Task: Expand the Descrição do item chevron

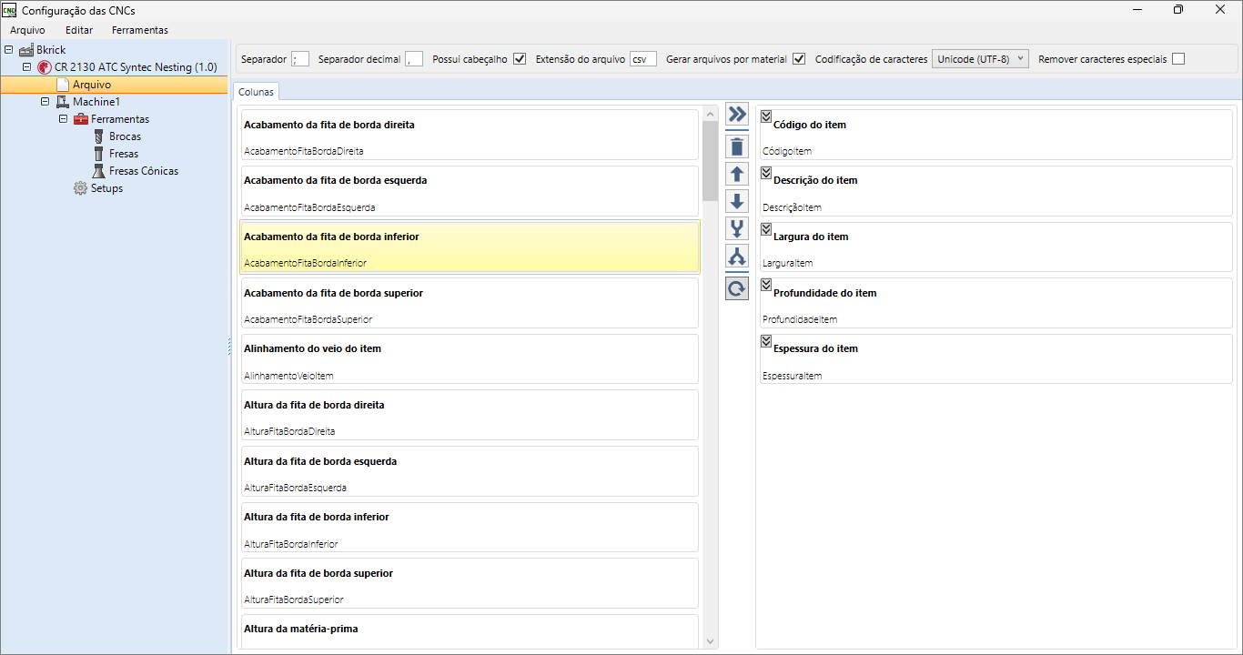Action: [x=766, y=172]
